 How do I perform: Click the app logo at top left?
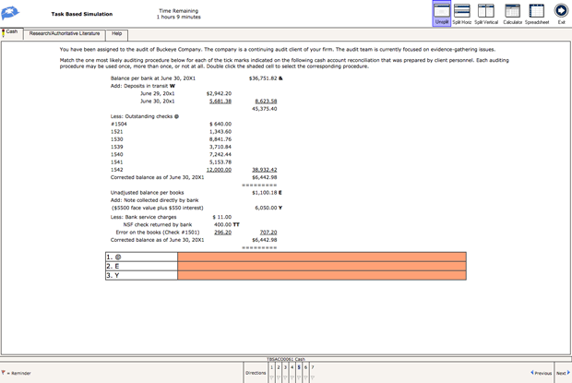pyautogui.click(x=13, y=13)
